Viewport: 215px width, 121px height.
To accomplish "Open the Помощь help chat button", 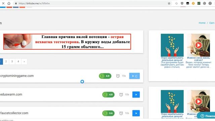I will (x=206, y=116).
